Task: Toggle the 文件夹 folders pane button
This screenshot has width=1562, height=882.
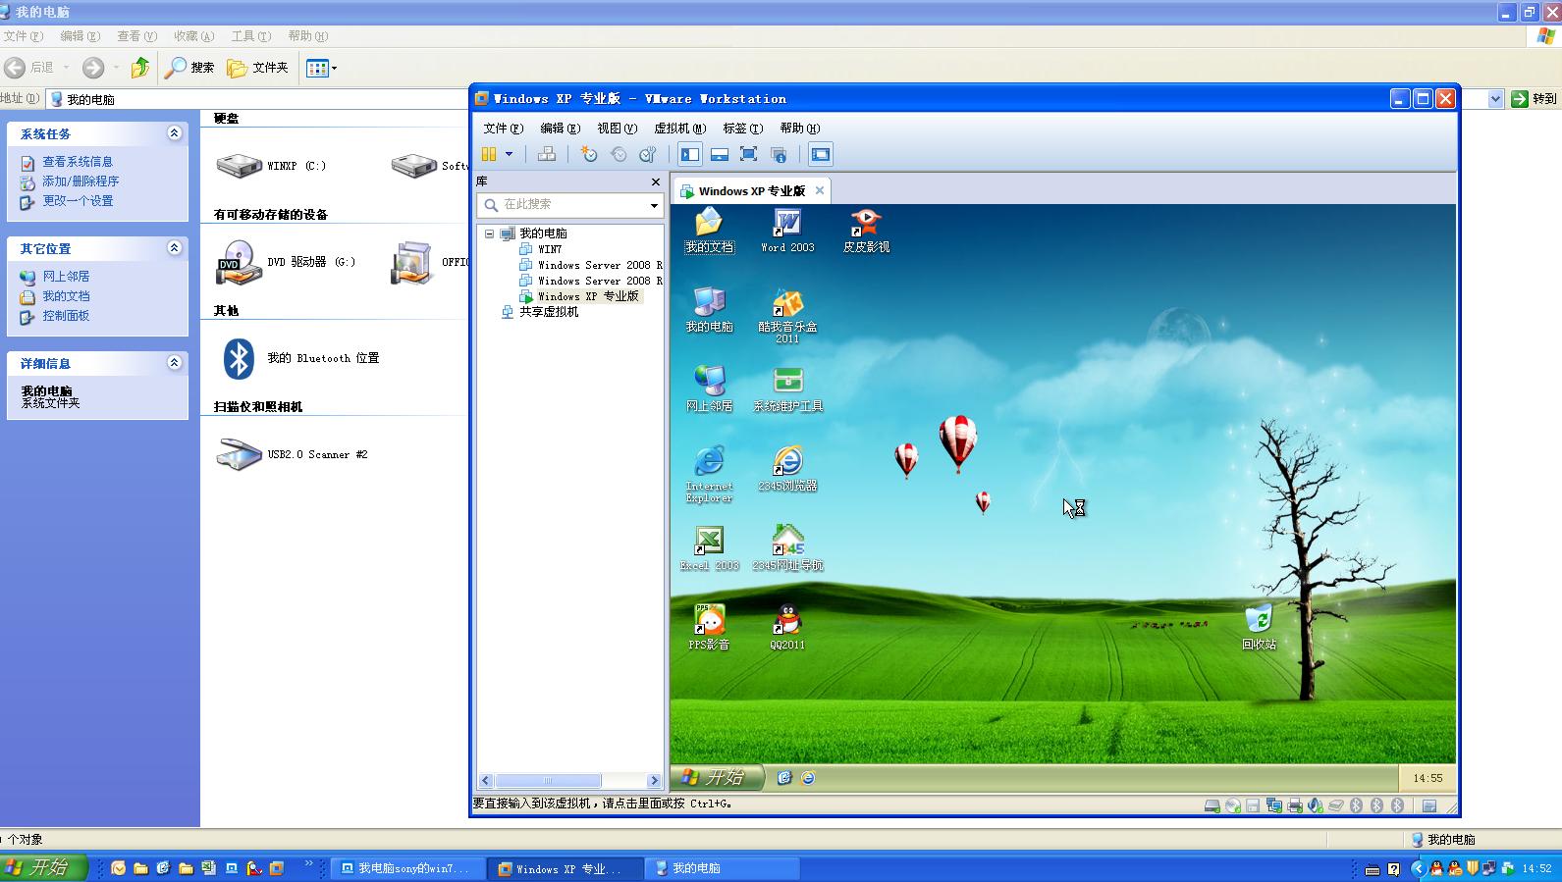Action: pos(257,68)
